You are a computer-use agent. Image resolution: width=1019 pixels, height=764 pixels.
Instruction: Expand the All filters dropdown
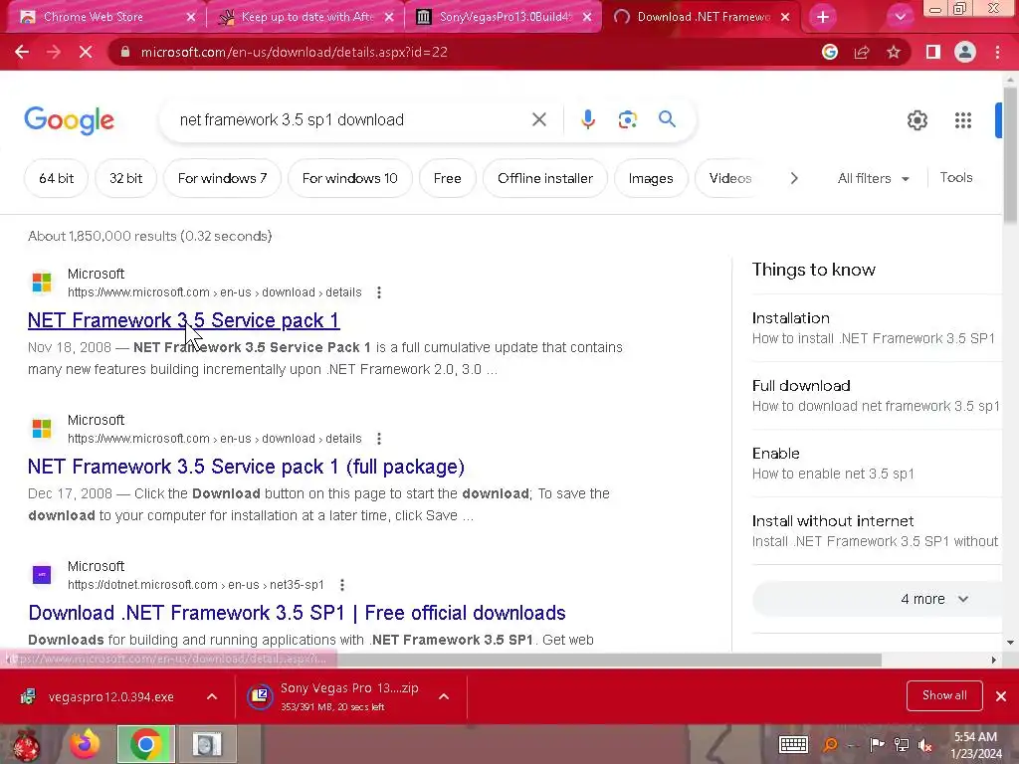(x=873, y=178)
